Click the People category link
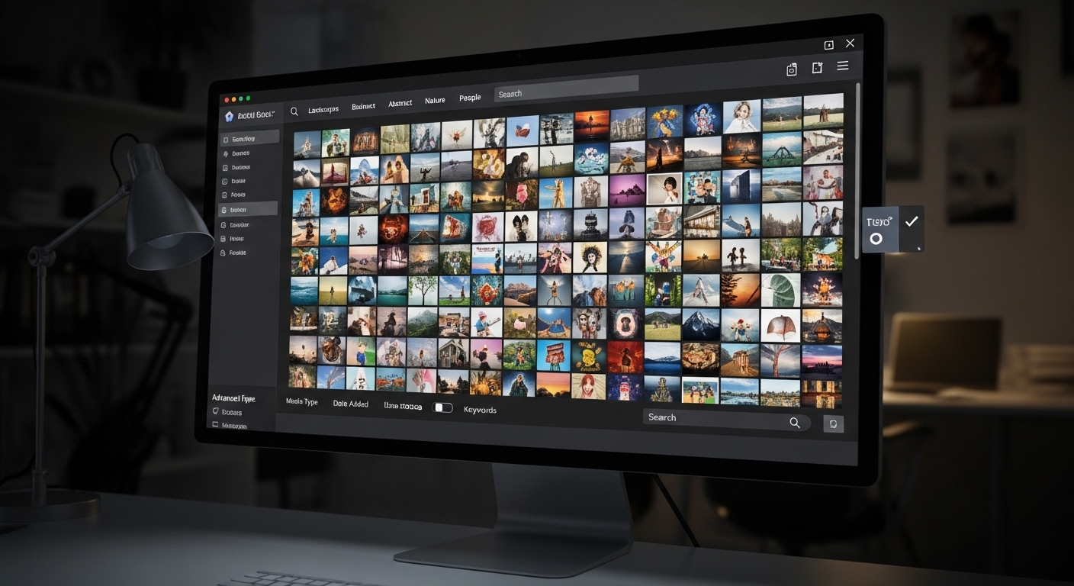 tap(470, 98)
